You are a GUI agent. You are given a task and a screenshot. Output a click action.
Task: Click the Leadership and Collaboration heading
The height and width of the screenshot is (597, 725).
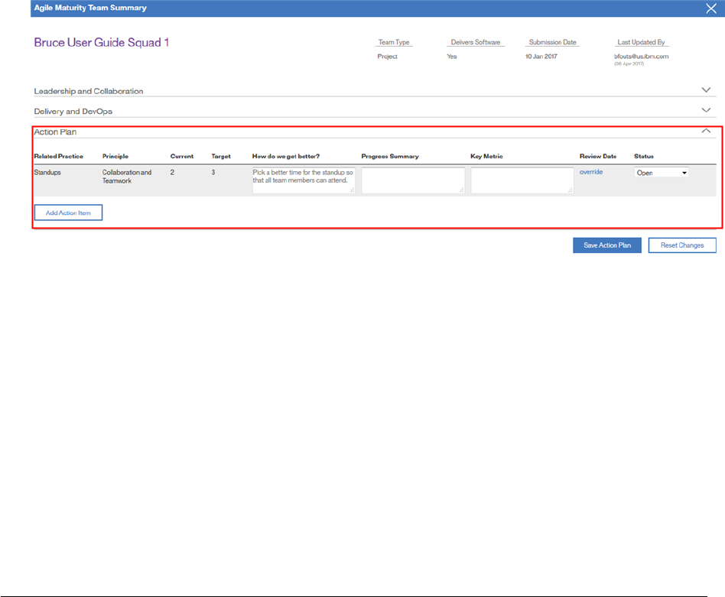point(89,91)
